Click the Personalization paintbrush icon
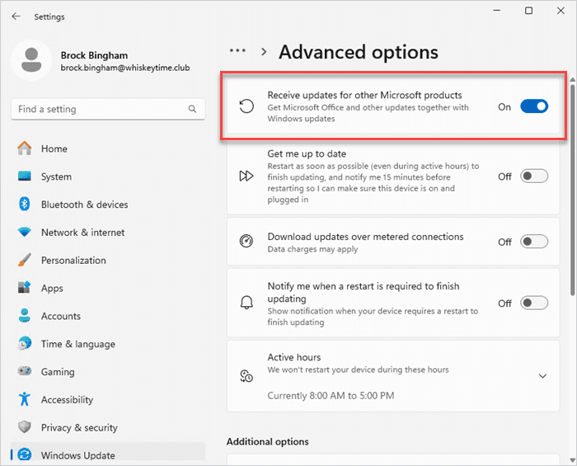 pyautogui.click(x=24, y=260)
